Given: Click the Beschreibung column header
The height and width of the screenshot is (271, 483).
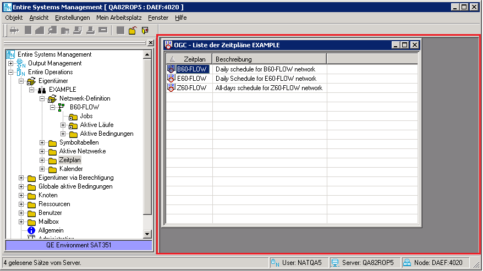Looking at the screenshot, I should point(269,59).
